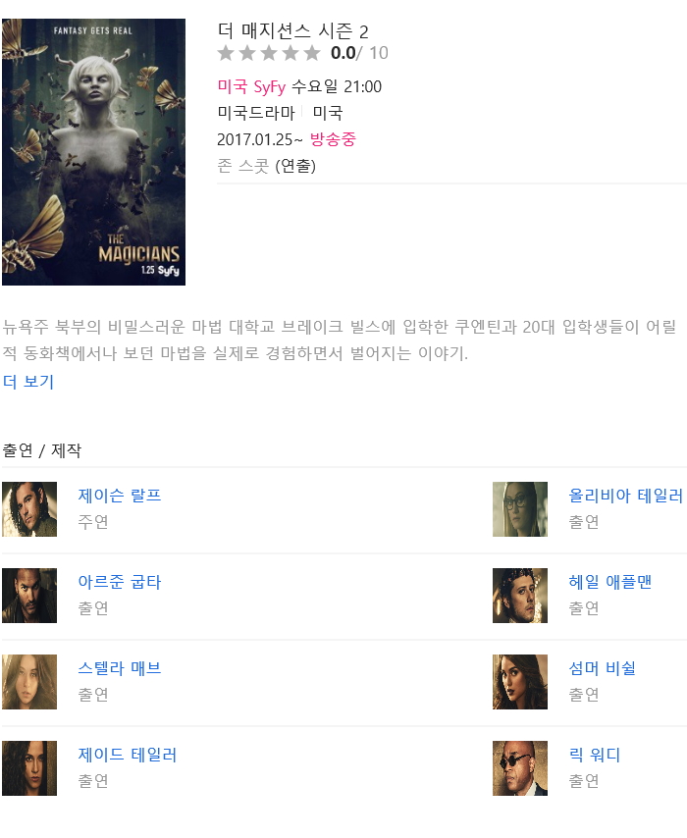Click the 더 보기 link to expand synopsis
Screen dimensions: 687x838
[x=28, y=382]
